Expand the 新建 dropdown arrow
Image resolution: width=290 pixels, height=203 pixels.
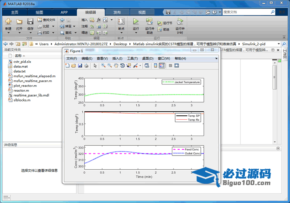[9, 33]
